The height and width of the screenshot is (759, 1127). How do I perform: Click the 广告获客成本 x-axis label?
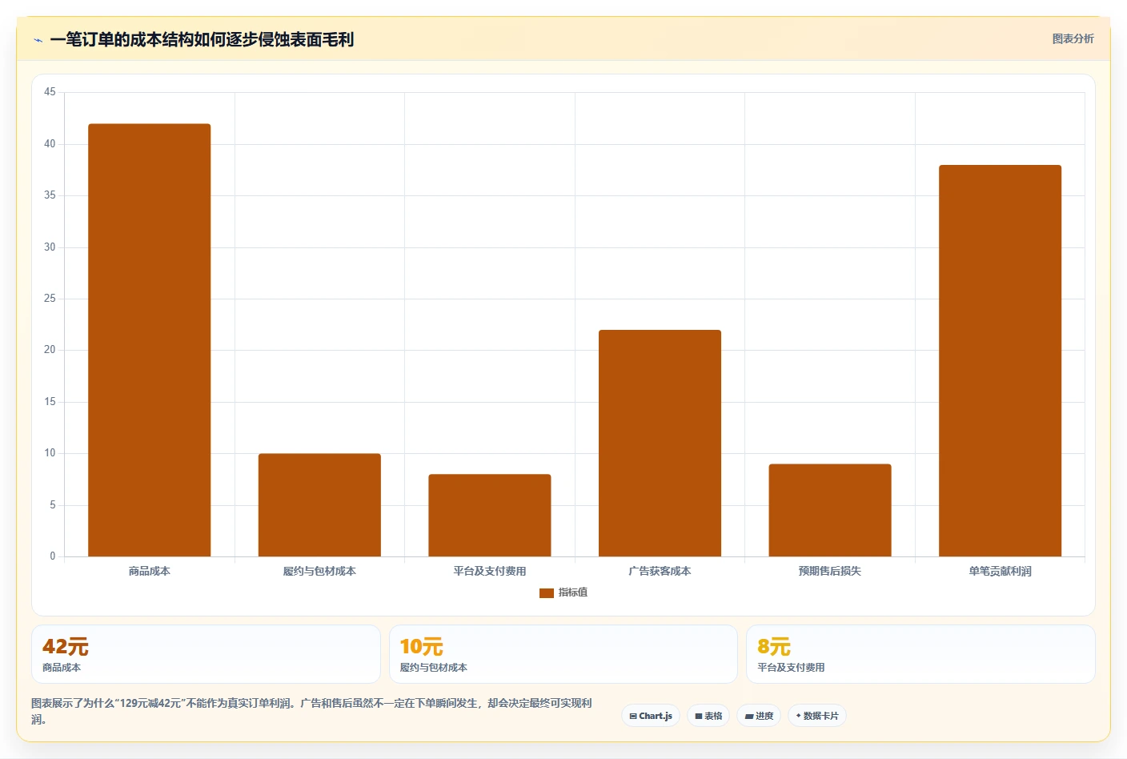tap(660, 571)
